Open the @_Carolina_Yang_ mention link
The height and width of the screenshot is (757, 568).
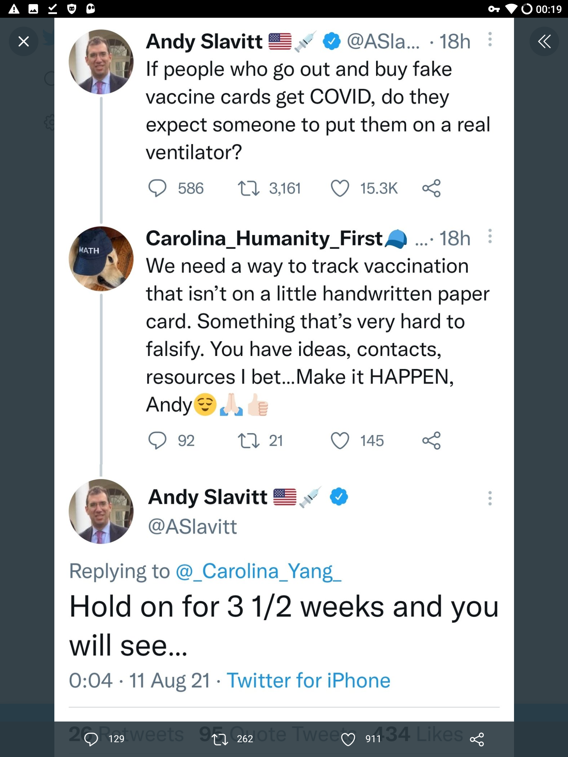click(x=258, y=571)
